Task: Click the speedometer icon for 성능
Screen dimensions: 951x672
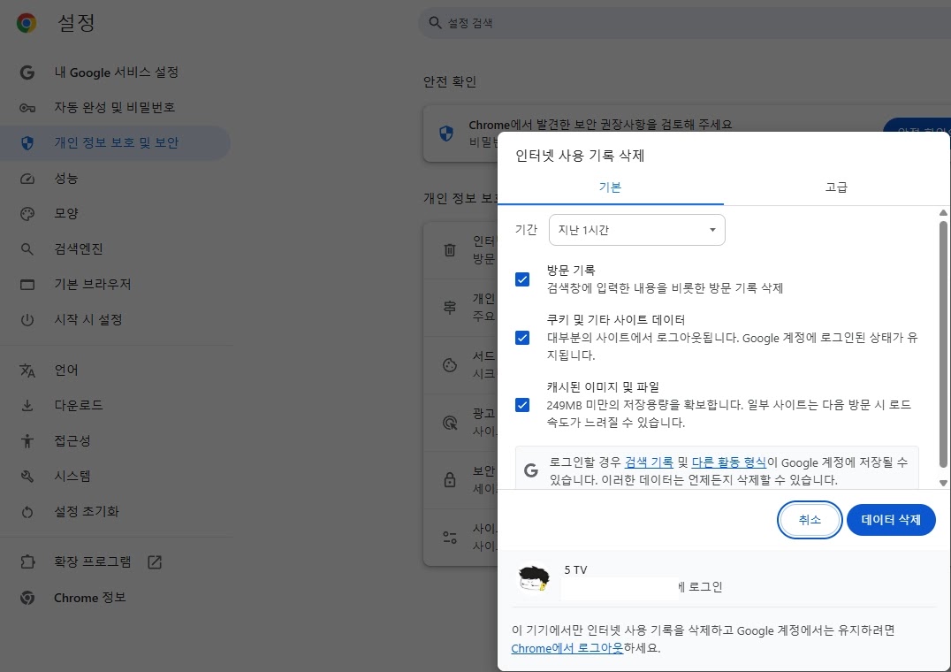Action: 27,179
